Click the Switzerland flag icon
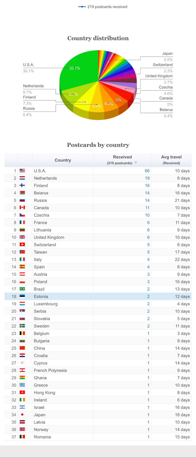 point(22,245)
